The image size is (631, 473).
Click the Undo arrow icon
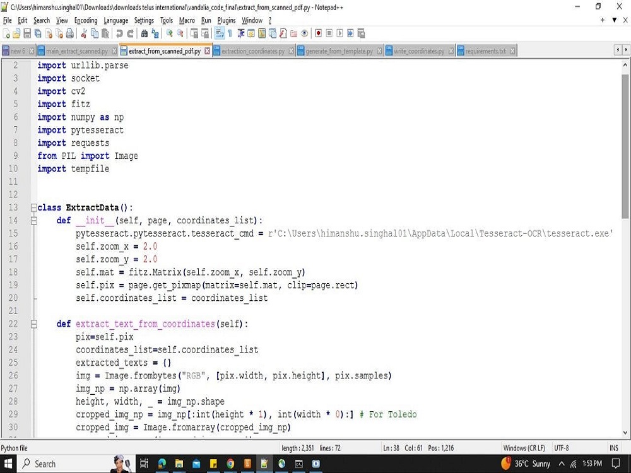pyautogui.click(x=119, y=33)
